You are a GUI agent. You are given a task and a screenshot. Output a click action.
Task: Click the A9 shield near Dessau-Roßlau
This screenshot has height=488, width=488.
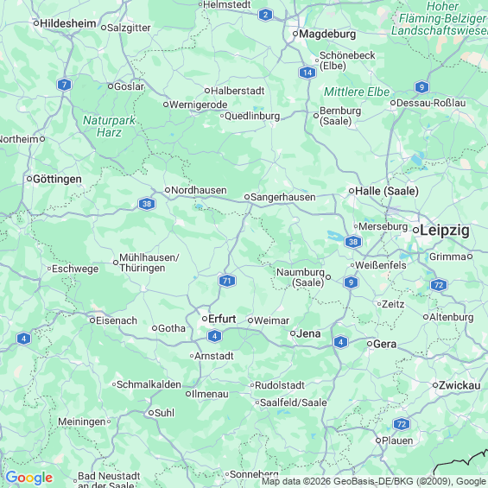point(421,87)
